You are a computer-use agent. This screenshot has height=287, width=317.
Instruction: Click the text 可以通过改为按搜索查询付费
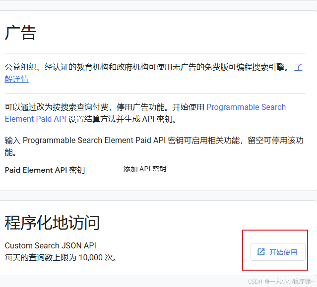[x=57, y=107]
